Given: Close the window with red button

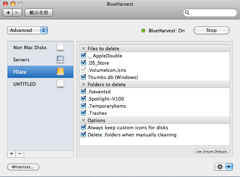Looking at the screenshot, I should (x=5, y=4).
